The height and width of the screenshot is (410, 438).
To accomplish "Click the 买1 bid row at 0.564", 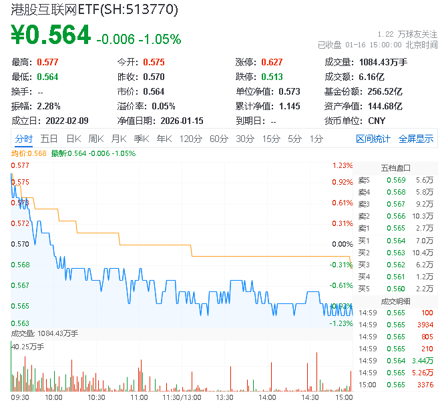I will coord(395,240).
